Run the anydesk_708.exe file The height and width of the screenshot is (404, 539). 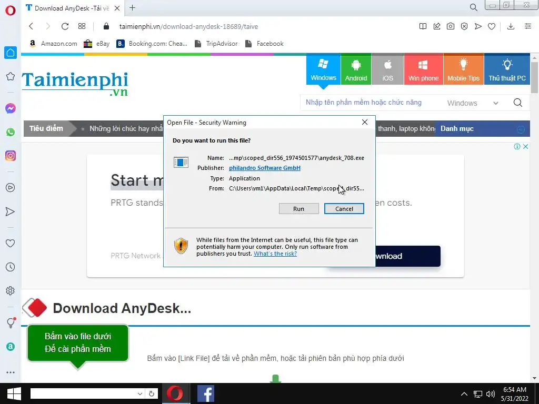tap(299, 208)
